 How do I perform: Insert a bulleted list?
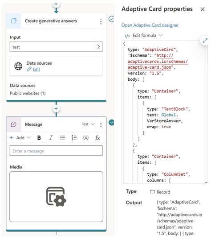point(62,138)
